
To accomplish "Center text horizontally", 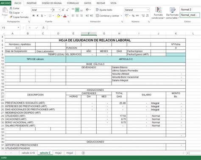I will (77, 16).
